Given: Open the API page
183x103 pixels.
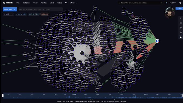Looking at the screenshot, I should 66,3.
